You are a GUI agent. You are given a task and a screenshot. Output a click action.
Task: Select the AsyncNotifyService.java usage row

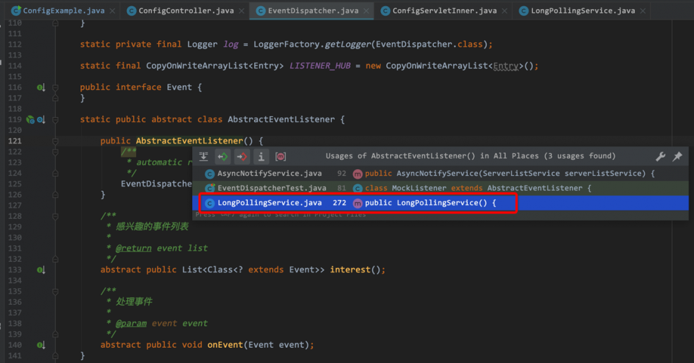click(x=441, y=174)
